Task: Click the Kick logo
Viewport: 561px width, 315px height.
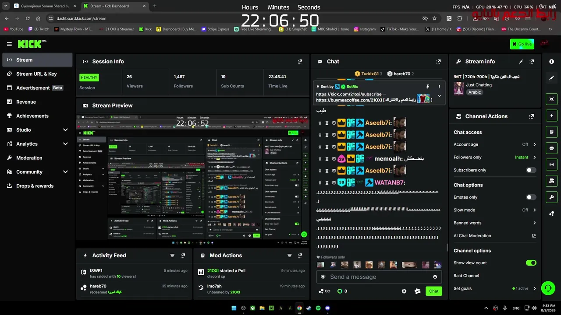Action: (x=32, y=44)
